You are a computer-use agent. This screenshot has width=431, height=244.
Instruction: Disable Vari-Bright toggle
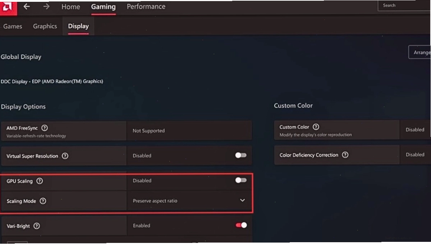pos(241,225)
